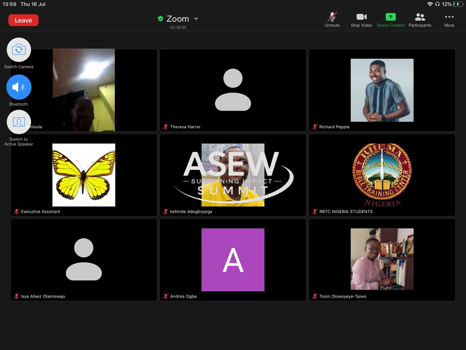Select Theresa Harrer's video tile
Image resolution: width=466 pixels, height=350 pixels.
(x=233, y=90)
